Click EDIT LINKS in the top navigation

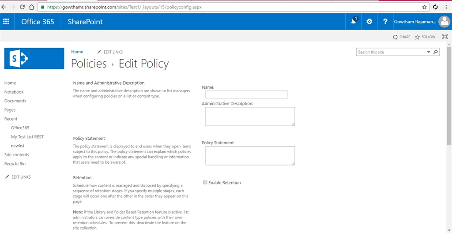110,52
